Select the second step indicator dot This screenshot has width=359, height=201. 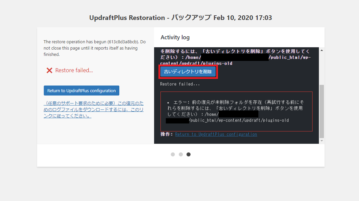(x=181, y=154)
